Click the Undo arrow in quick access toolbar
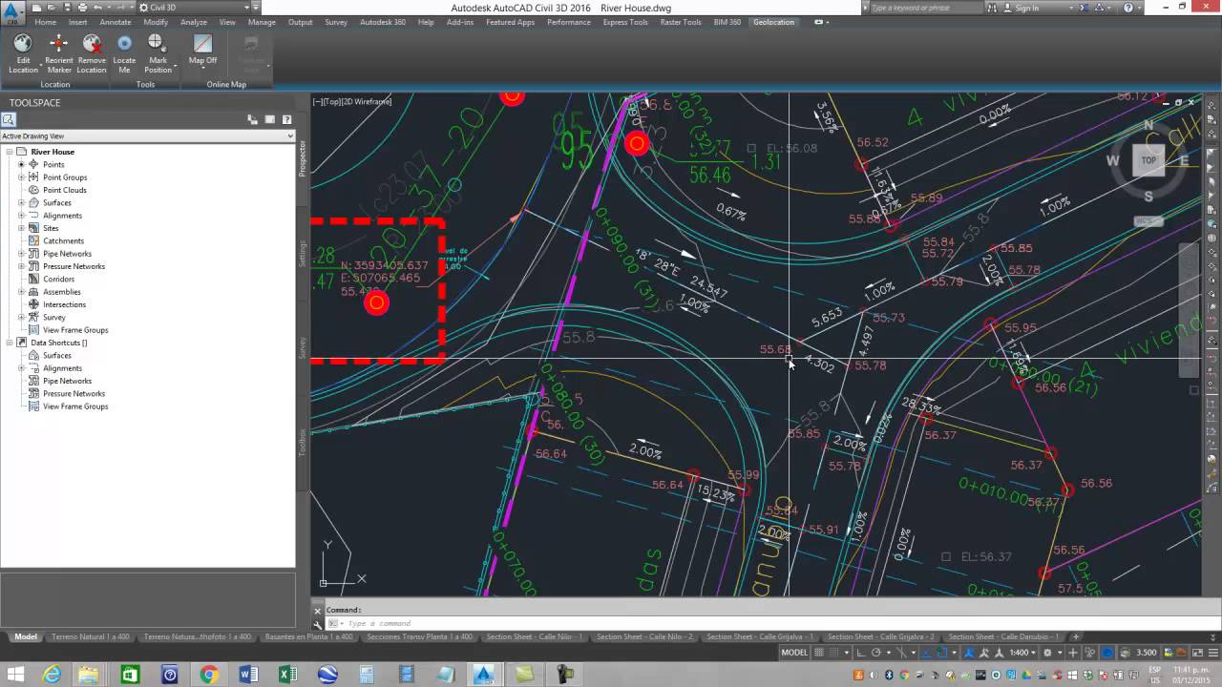 click(x=96, y=8)
